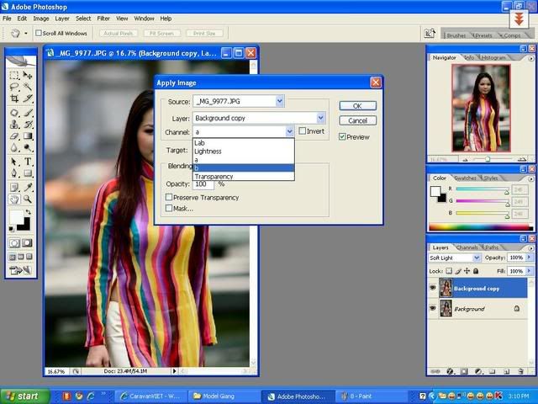This screenshot has width=538, height=404.
Task: Select the Rectangular Marquee tool
Action: click(14, 75)
